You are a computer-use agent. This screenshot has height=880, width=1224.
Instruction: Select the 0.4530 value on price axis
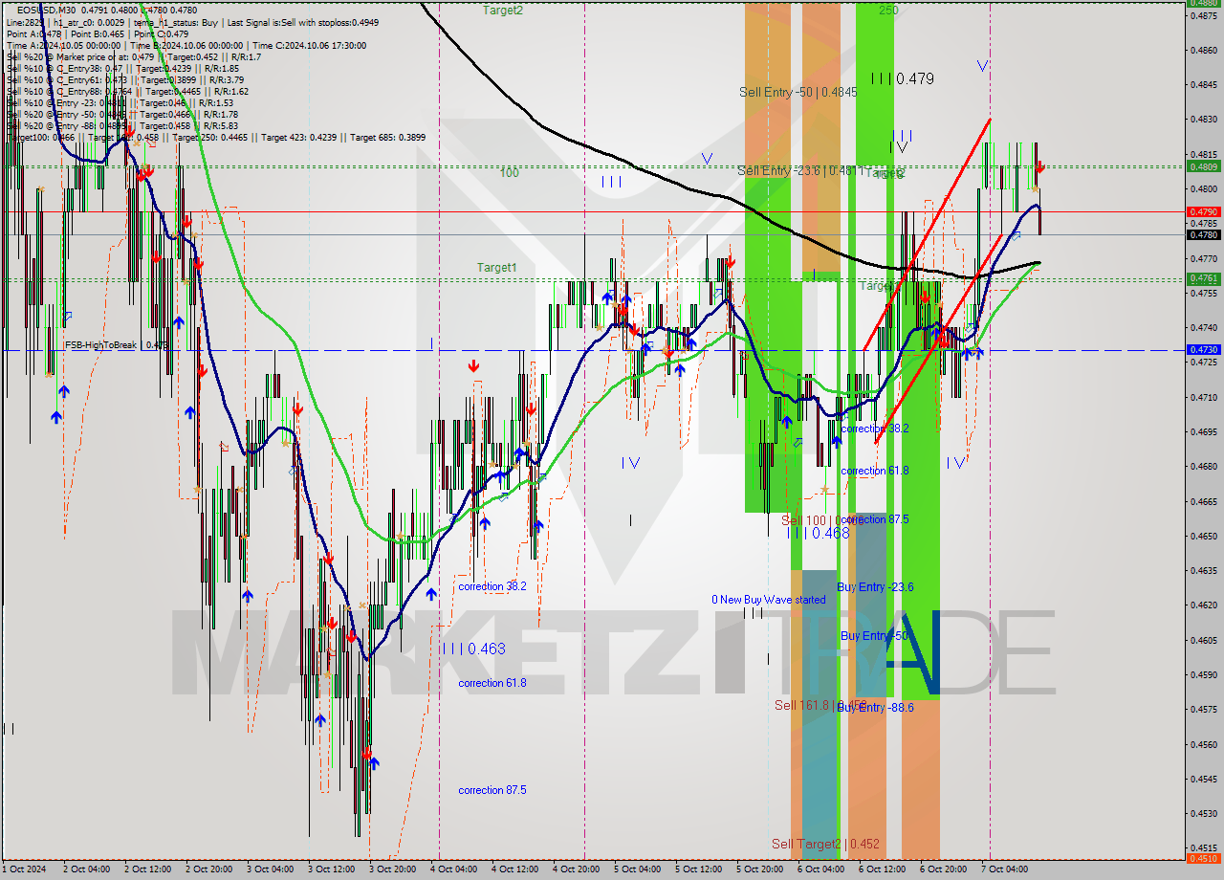(x=1203, y=814)
